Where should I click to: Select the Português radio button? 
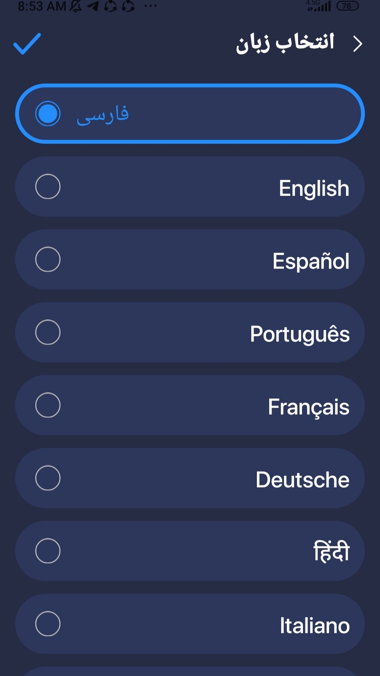tap(48, 332)
